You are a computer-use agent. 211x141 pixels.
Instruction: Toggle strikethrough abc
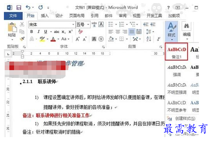coord(57,32)
